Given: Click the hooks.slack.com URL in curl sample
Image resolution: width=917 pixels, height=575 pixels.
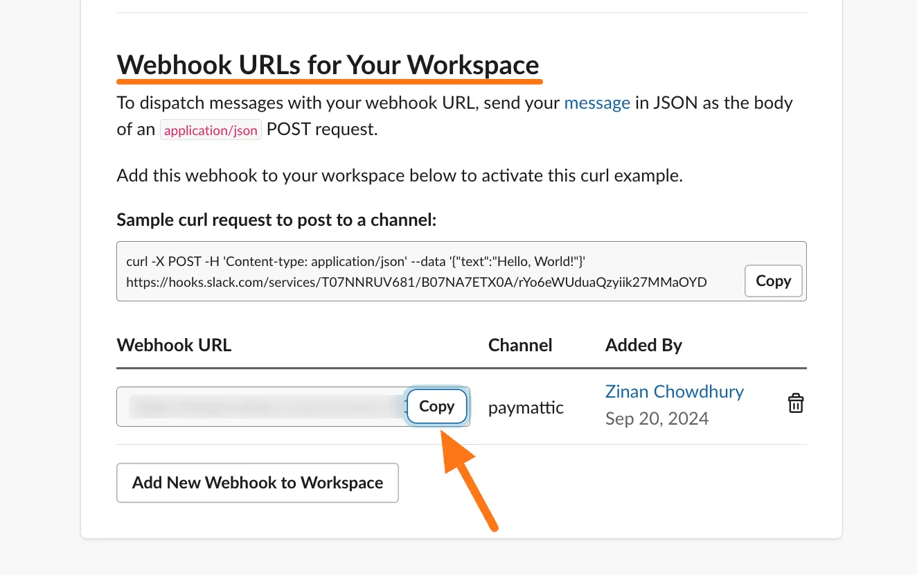Looking at the screenshot, I should (x=416, y=282).
